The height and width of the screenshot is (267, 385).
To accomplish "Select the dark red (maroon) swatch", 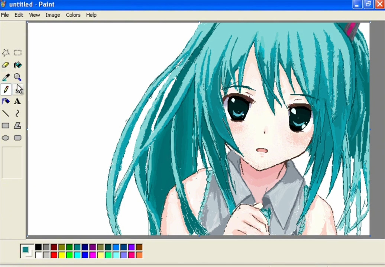I will tap(54, 247).
